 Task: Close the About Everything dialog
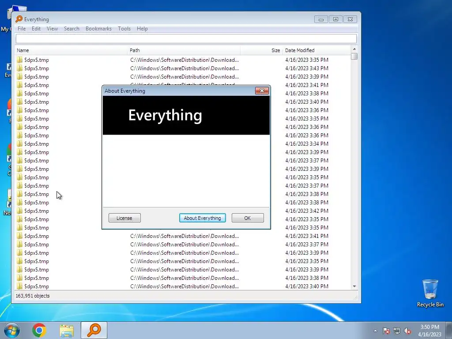262,91
